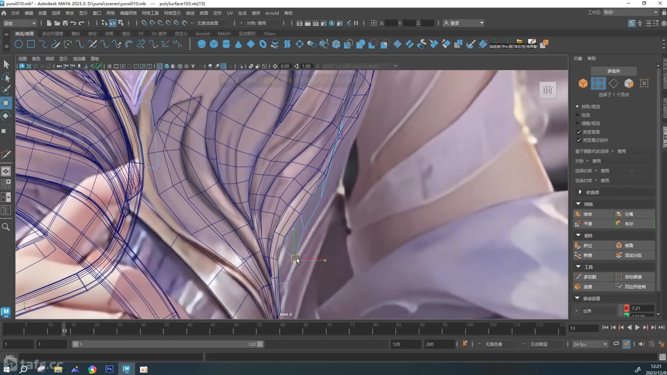This screenshot has width=667, height=375.
Task: Create a NURBS cylinder from the shelf
Action: [x=226, y=44]
